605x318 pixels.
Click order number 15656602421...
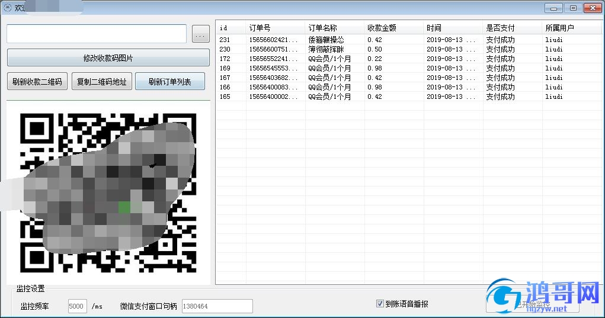click(x=273, y=40)
